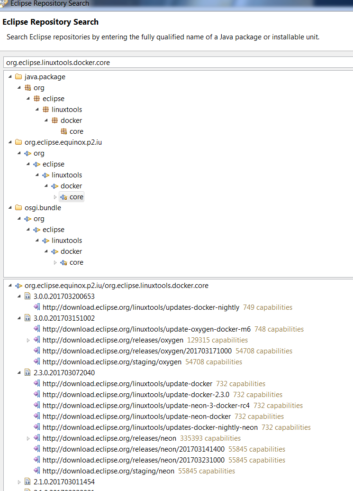Click the java.package folder icon
The image size is (353, 491).
(x=18, y=77)
